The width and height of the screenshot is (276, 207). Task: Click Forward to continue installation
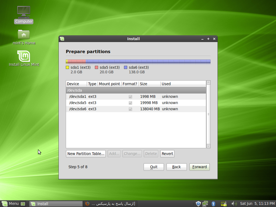[x=199, y=167]
